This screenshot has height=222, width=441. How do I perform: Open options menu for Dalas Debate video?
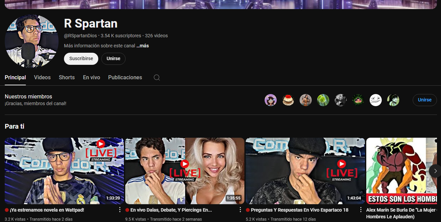[x=240, y=210]
